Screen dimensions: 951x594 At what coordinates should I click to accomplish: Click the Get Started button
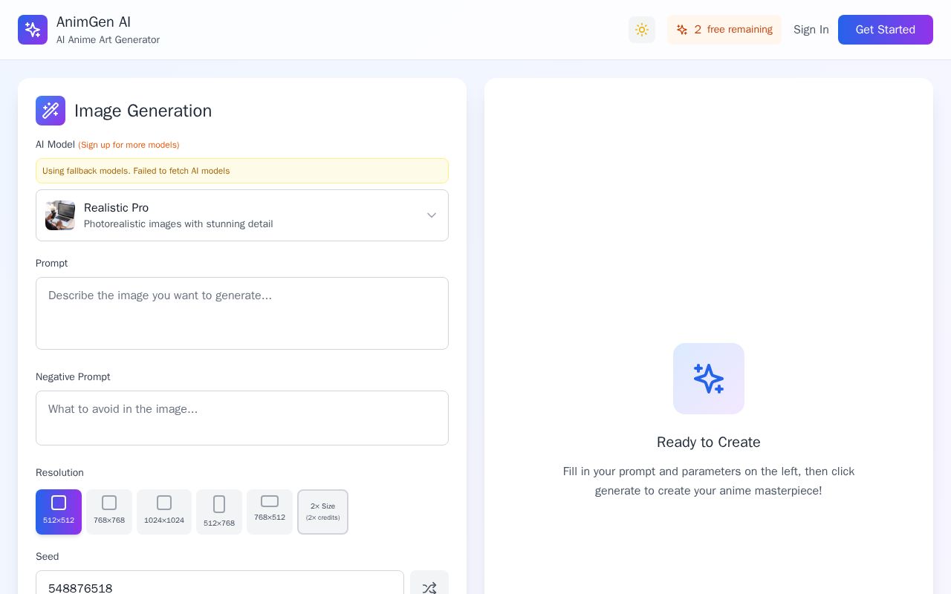pyautogui.click(x=886, y=30)
